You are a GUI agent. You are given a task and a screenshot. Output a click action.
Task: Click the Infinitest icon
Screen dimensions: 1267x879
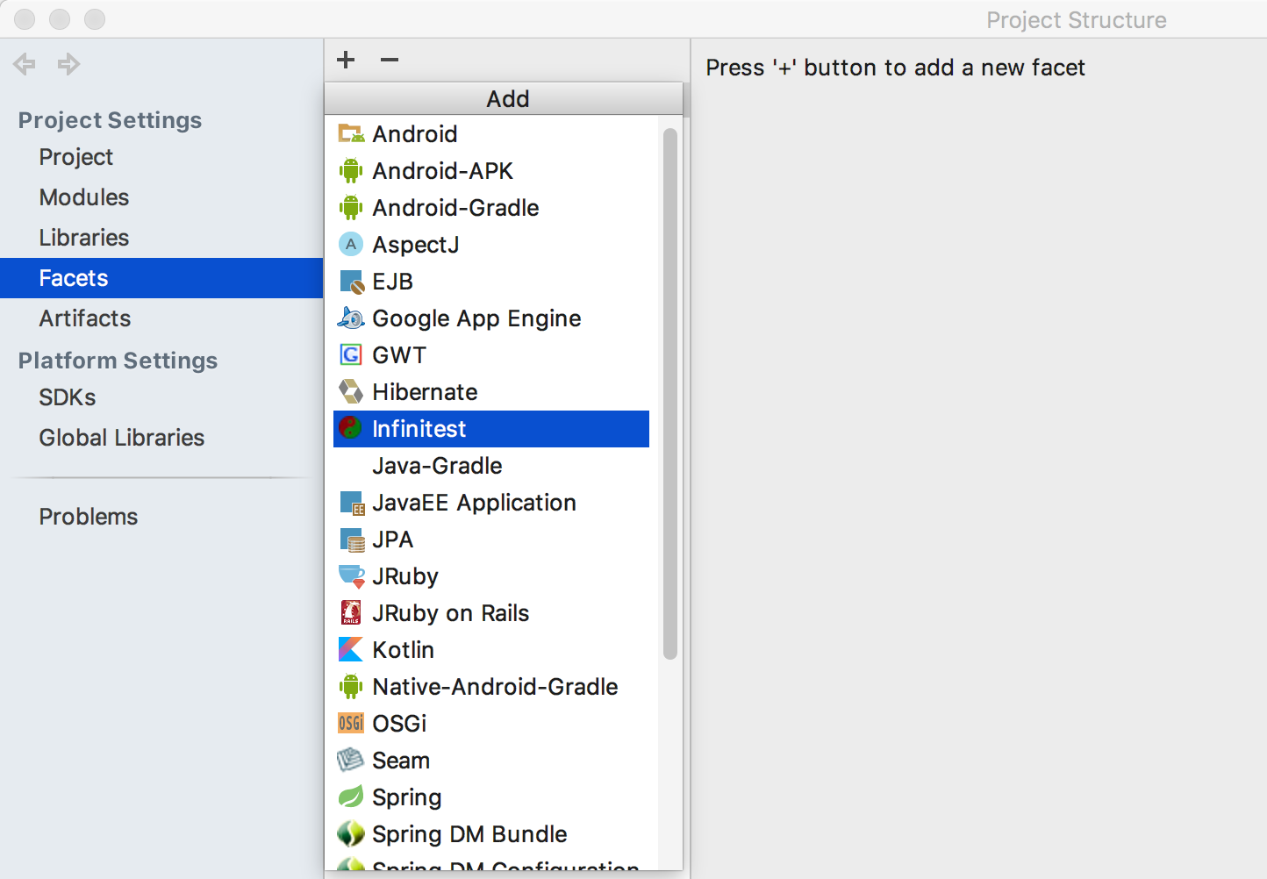pyautogui.click(x=350, y=428)
